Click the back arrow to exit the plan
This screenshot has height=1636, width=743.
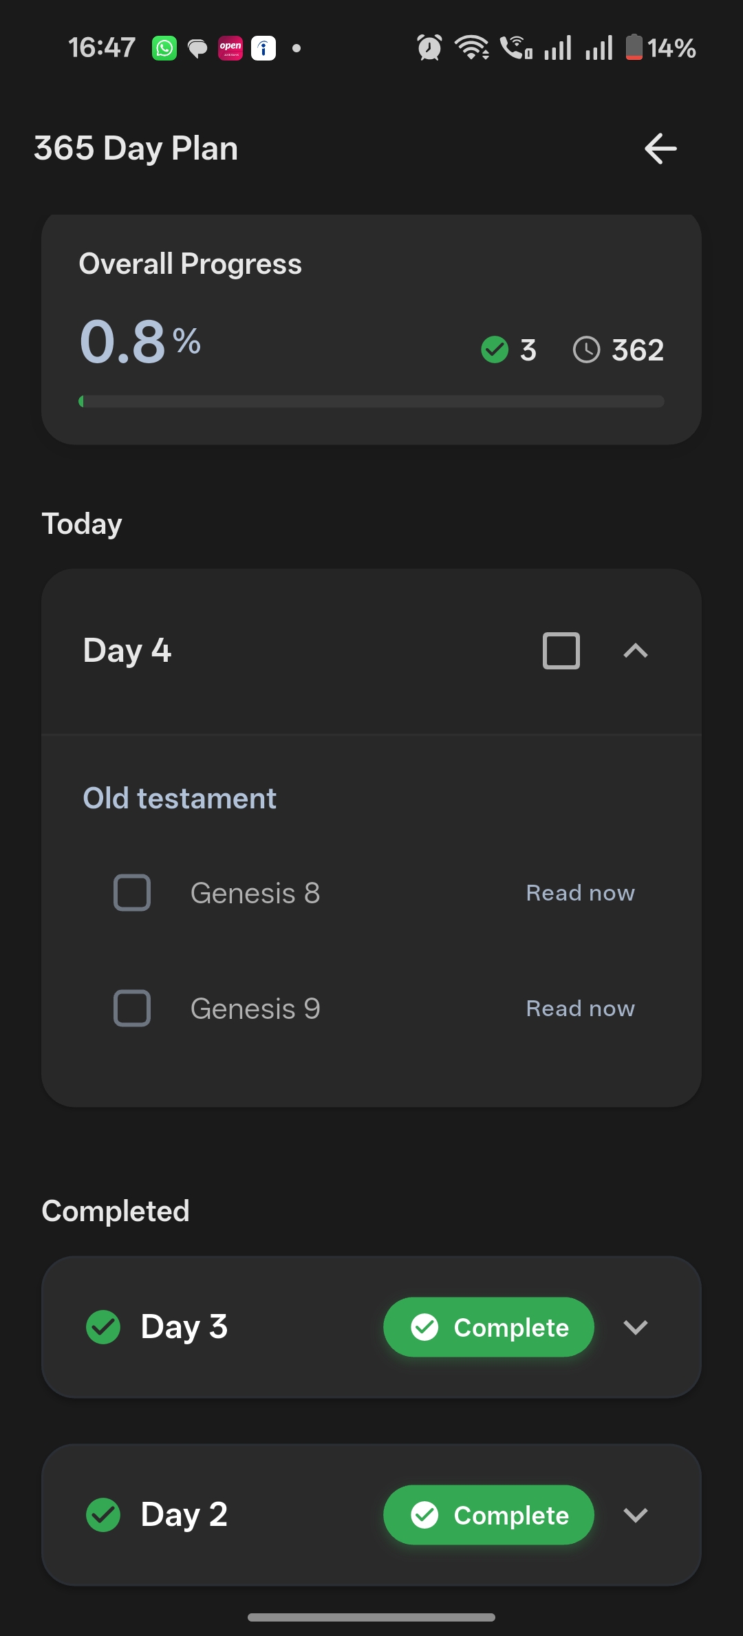[659, 149]
